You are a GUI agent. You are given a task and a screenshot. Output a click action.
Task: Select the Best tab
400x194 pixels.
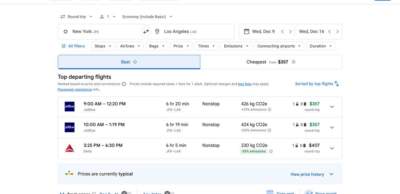click(x=129, y=62)
